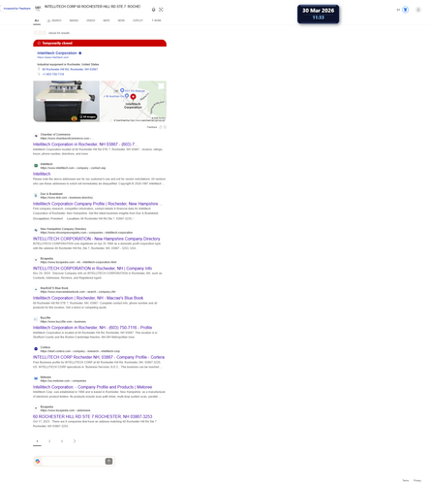Open the Intellitech Corporation business card title
The image size is (430, 485).
tap(57, 53)
